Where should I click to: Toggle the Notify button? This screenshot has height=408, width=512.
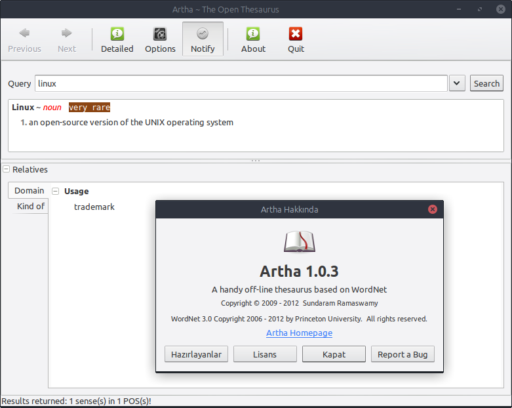[203, 39]
